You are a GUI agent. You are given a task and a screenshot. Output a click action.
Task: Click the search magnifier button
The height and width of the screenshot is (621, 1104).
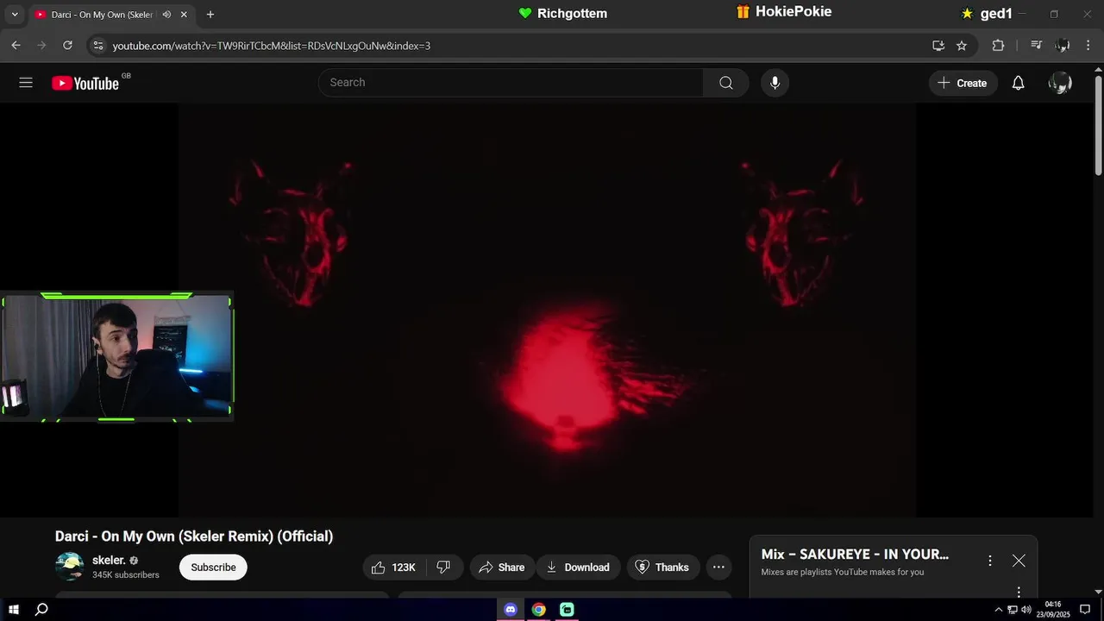pos(726,83)
